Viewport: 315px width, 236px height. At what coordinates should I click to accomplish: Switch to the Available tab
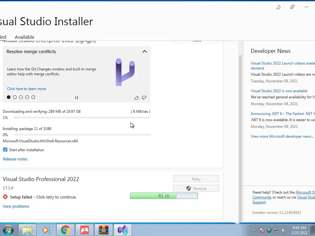pos(25,37)
